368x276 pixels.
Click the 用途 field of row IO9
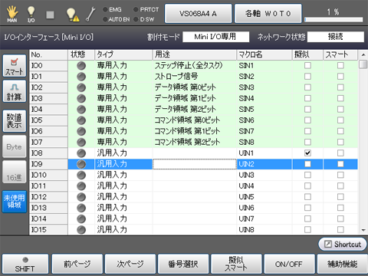[195, 164]
